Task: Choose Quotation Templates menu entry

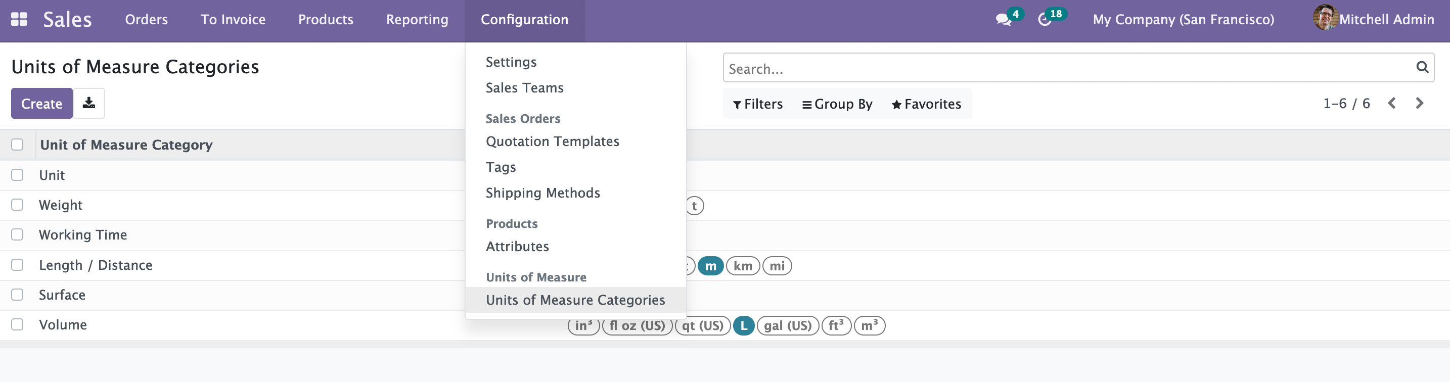Action: pos(552,141)
